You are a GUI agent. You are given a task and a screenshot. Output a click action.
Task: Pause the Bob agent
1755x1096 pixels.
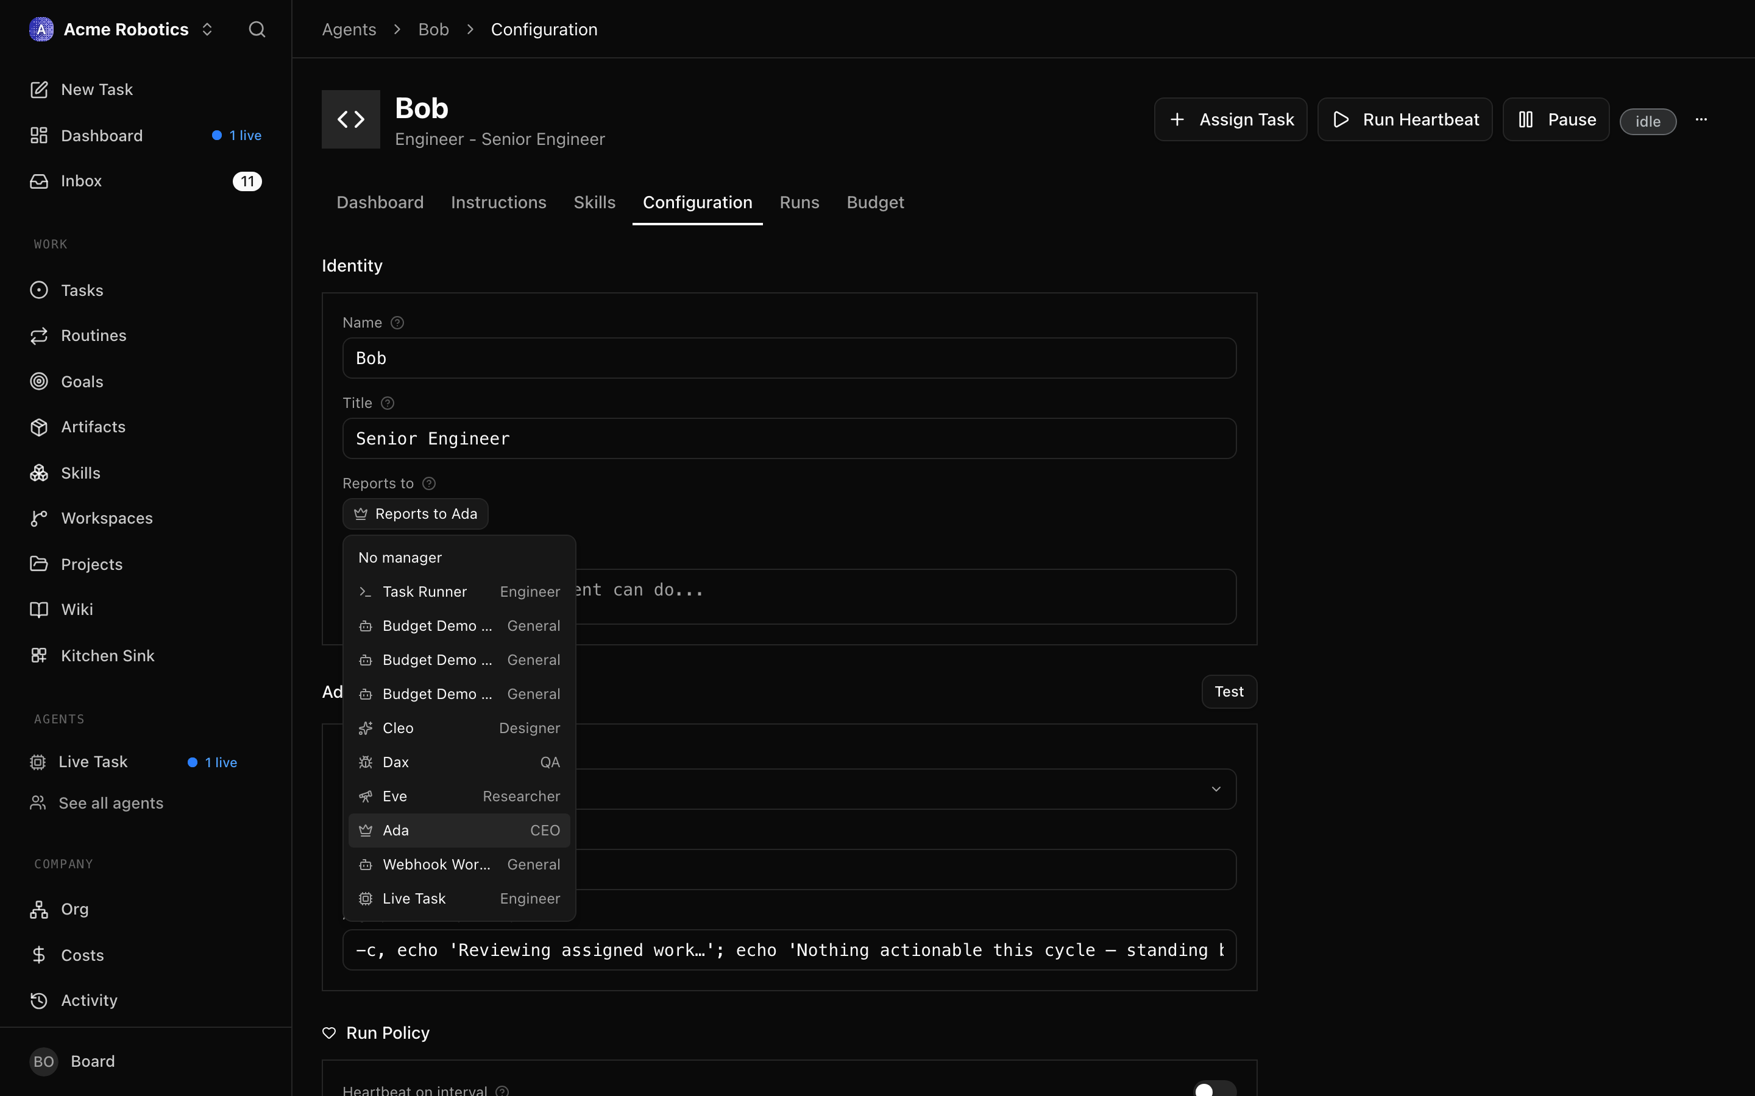pos(1556,119)
